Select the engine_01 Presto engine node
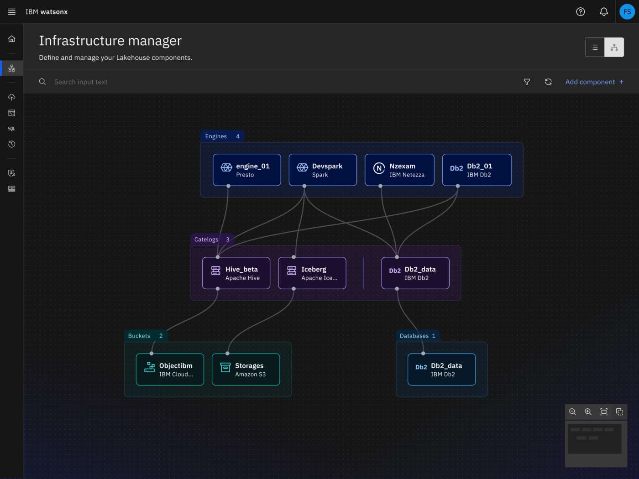The height and width of the screenshot is (479, 639). 247,170
